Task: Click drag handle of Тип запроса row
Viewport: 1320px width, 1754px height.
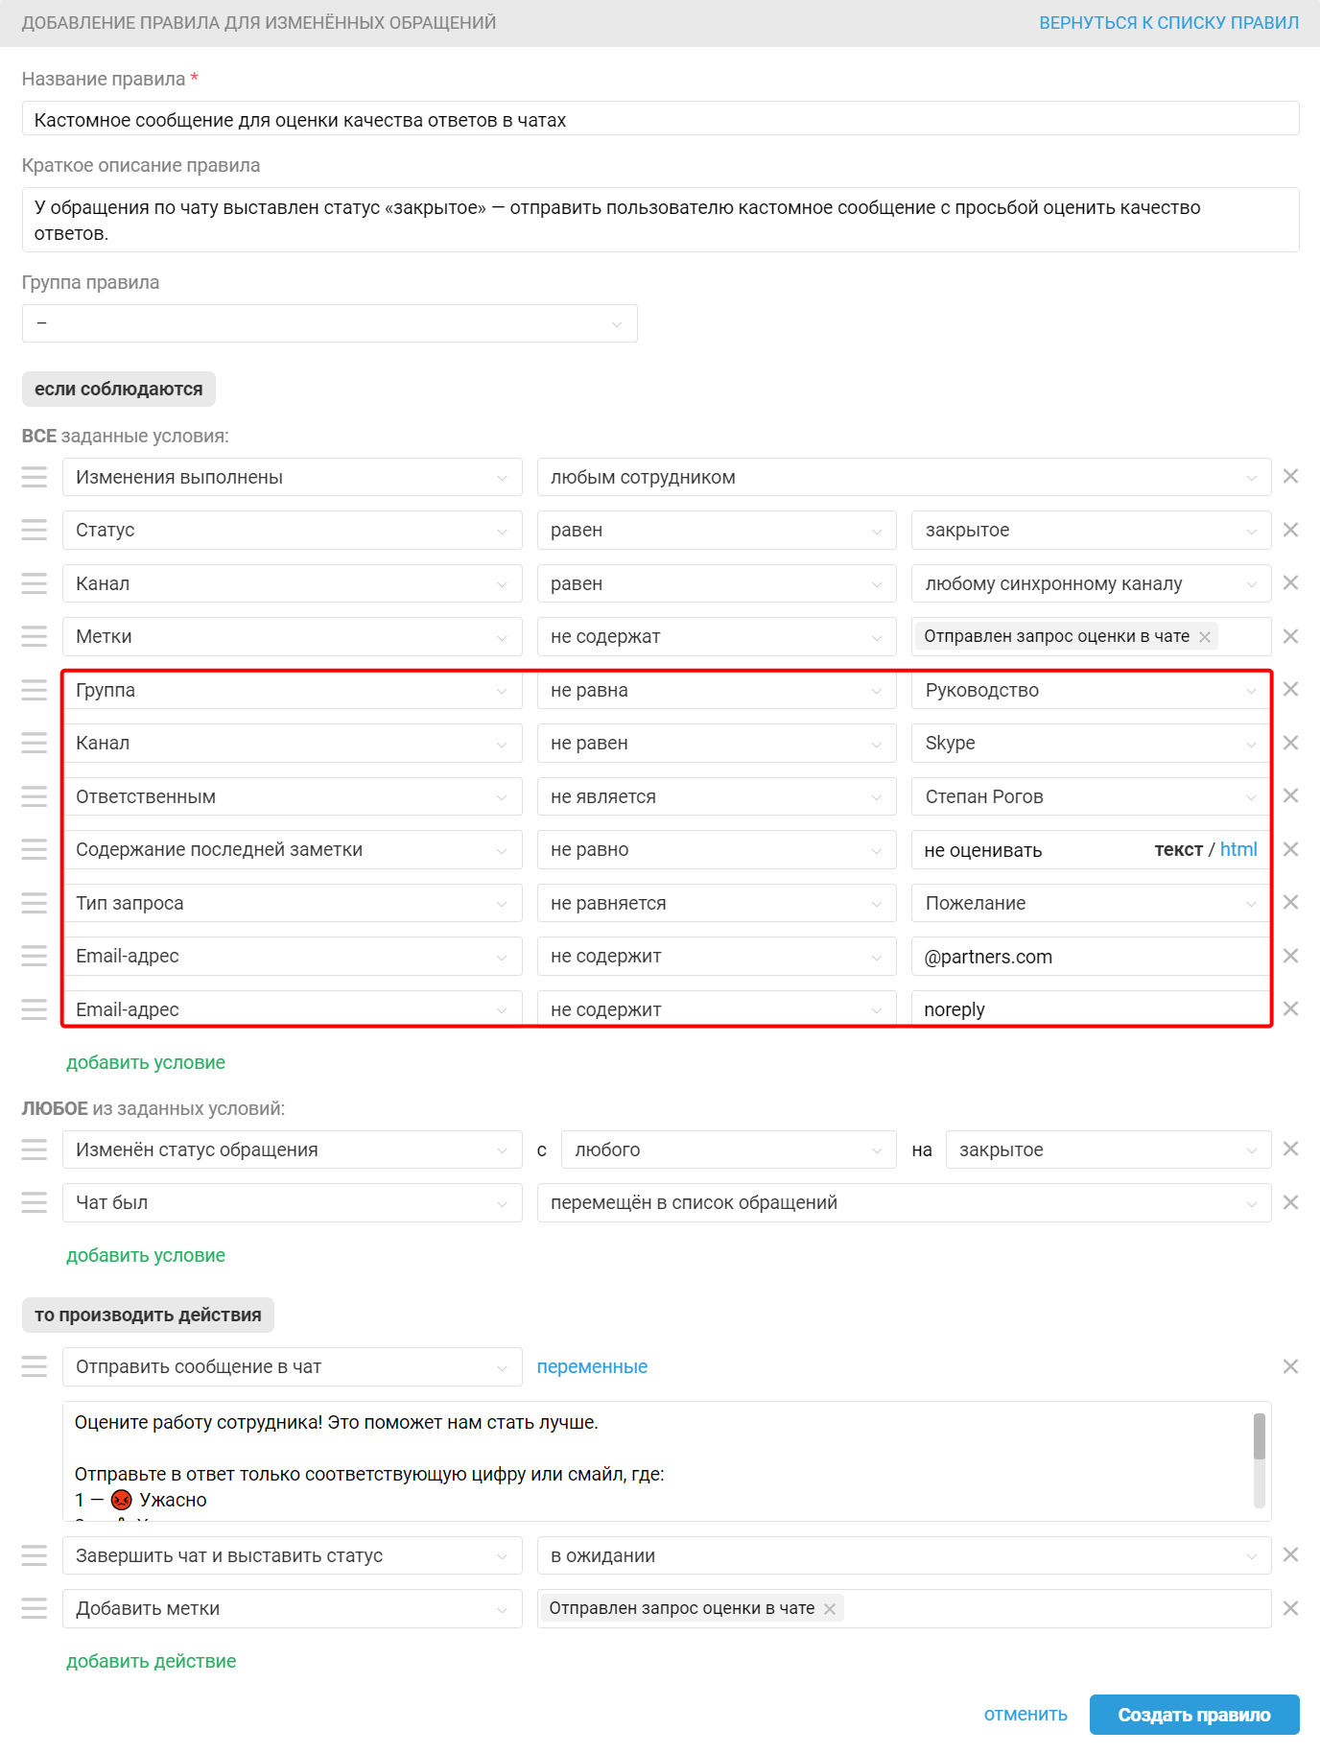Action: (35, 903)
